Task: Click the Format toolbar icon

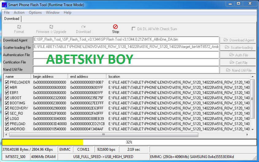Action: (19, 27)
